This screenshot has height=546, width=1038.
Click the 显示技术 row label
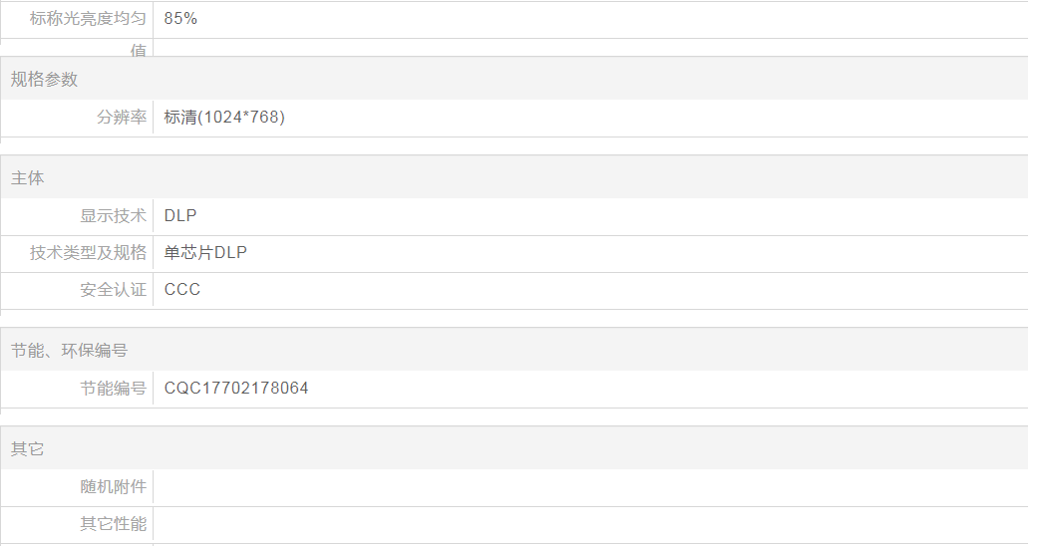coord(113,215)
